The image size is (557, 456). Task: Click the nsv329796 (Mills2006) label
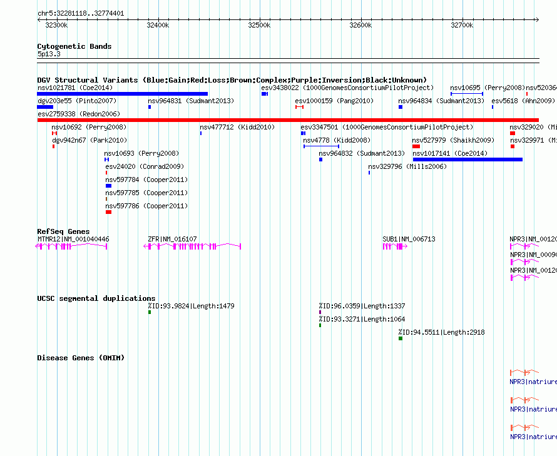(x=407, y=166)
